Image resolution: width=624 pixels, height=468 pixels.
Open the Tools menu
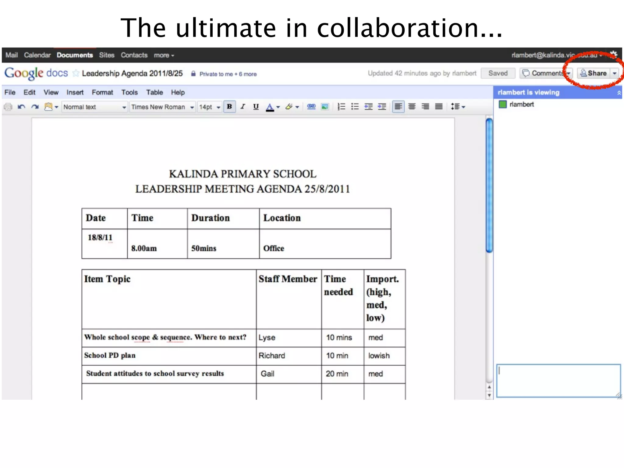point(129,92)
